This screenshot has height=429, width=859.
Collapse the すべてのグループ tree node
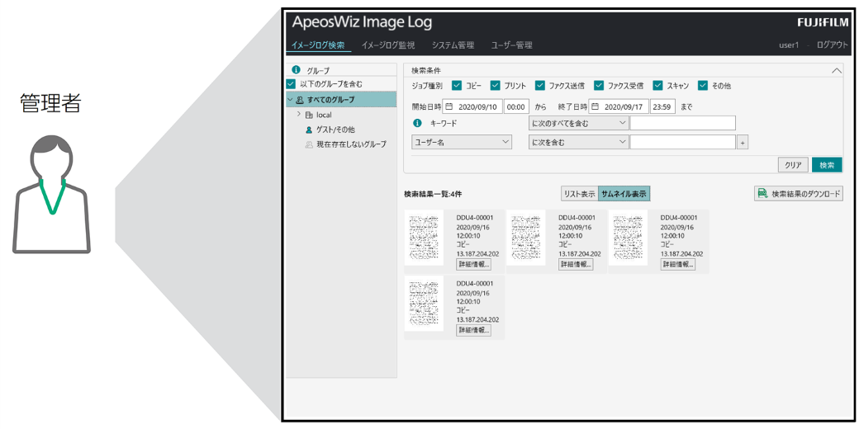pos(290,100)
